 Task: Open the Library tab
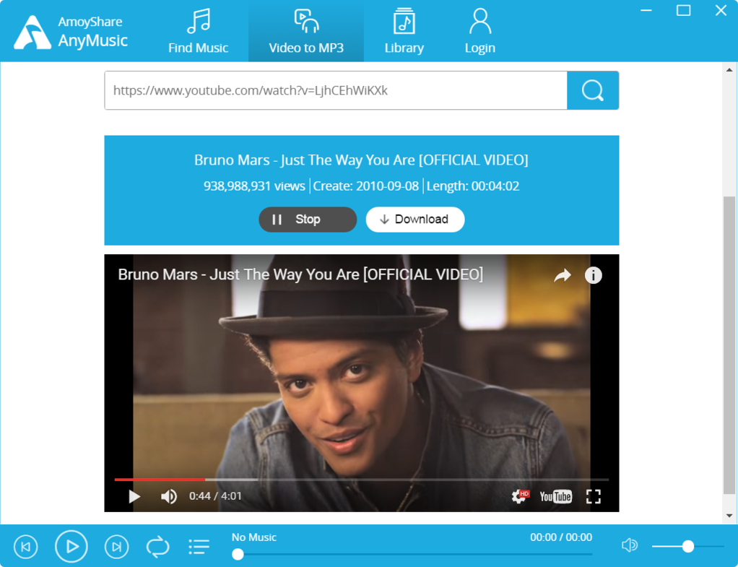pos(404,31)
